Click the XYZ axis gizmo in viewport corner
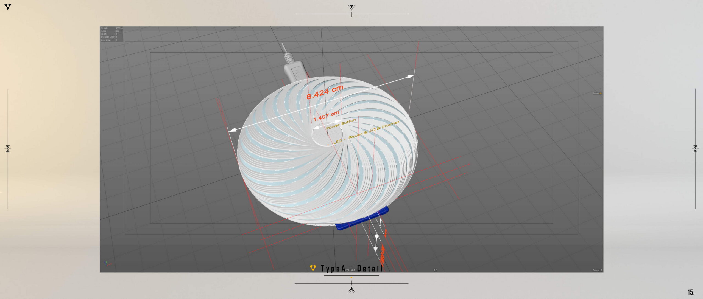 tap(107, 263)
